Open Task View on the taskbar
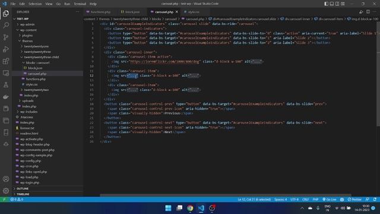The height and width of the screenshot is (214, 380). pos(179,208)
